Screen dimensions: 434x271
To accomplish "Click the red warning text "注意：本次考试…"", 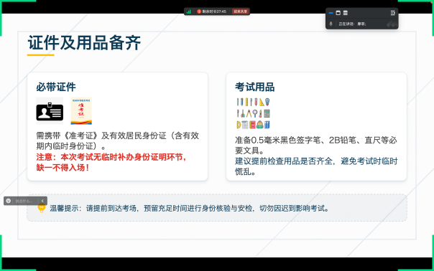I will 111,163.
